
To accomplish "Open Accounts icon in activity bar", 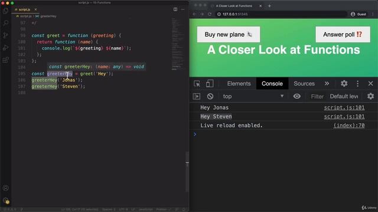I will (5, 188).
